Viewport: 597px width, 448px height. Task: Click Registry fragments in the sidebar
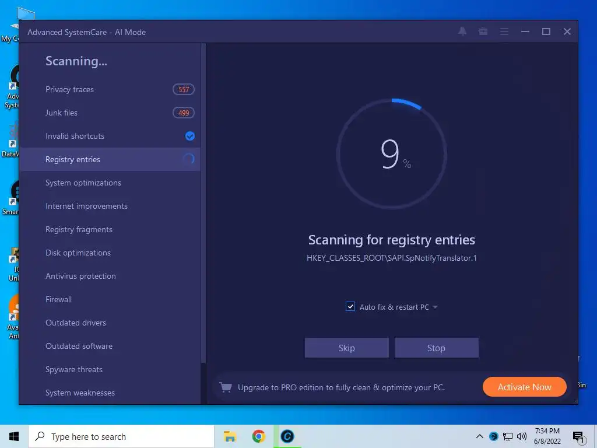(x=110, y=229)
